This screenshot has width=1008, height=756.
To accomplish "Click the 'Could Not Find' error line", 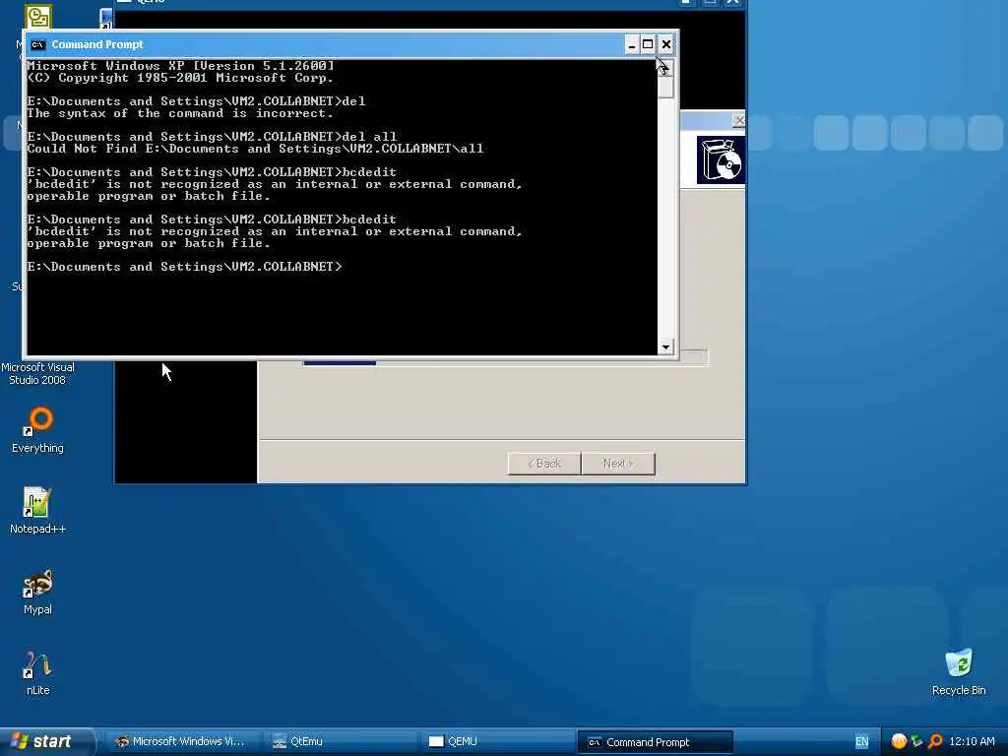I will 255,149.
